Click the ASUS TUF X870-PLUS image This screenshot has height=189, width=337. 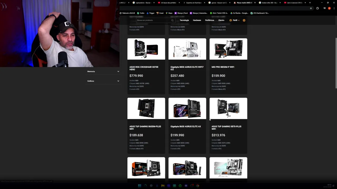pos(228,108)
